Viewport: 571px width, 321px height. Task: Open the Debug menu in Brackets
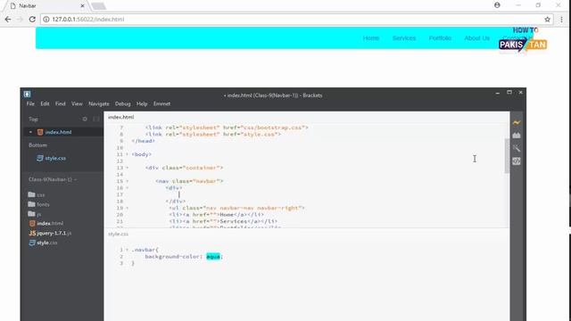[123, 103]
